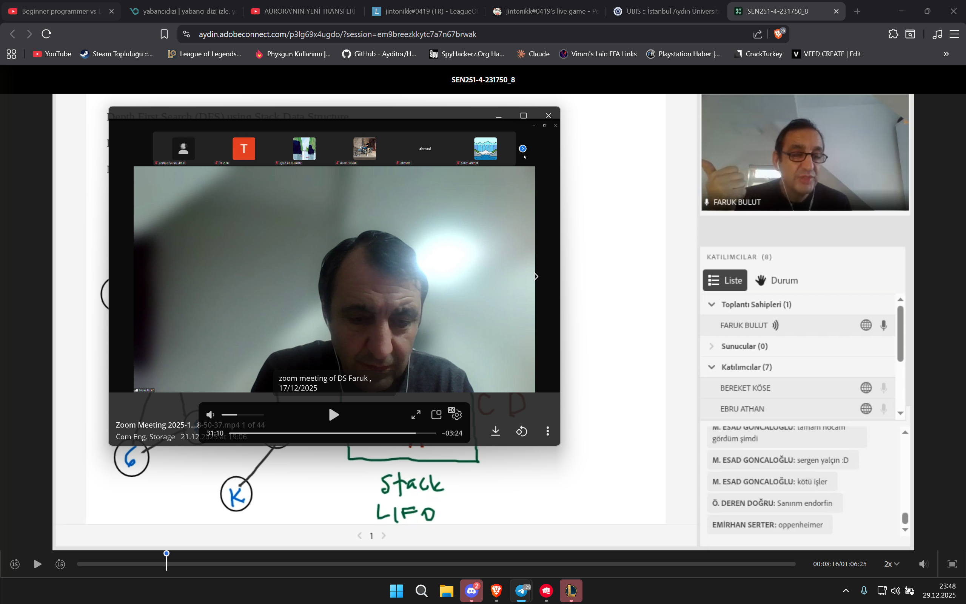Open the Claude bookmark
Screen dimensions: 966x604
(x=533, y=54)
